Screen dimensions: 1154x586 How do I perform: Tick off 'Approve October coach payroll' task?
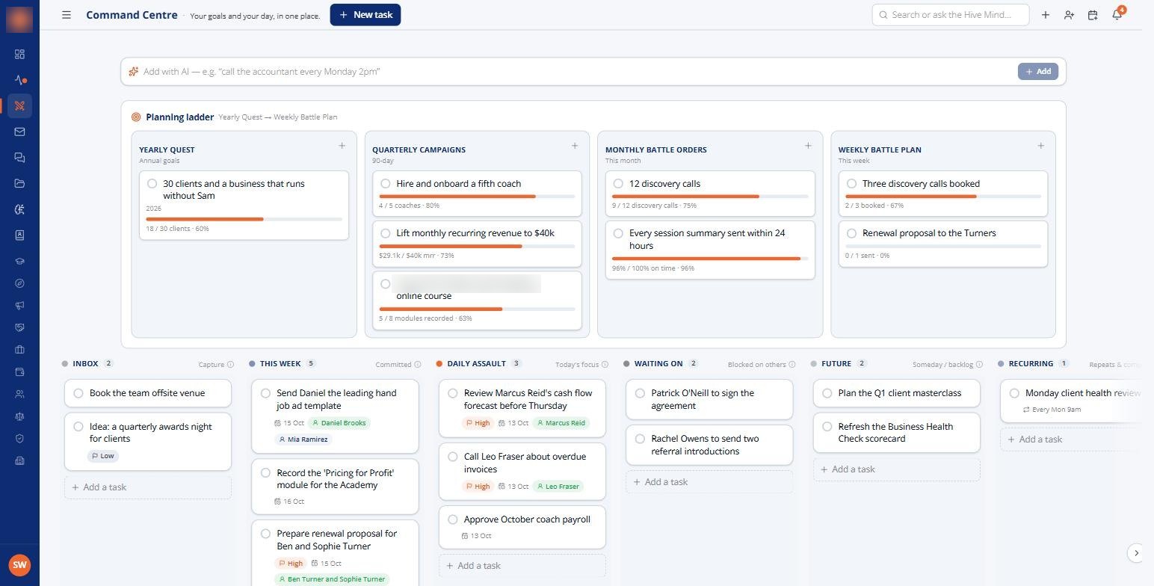pyautogui.click(x=453, y=519)
